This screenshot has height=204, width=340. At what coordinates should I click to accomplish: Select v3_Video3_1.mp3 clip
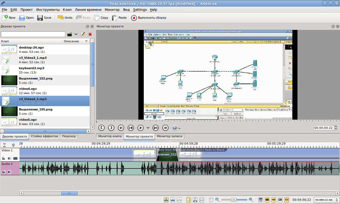click(45, 60)
